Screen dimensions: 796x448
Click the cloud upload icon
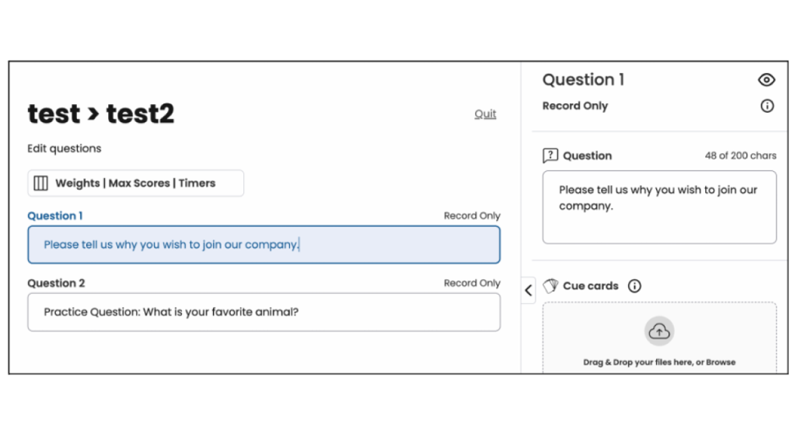[x=659, y=332]
